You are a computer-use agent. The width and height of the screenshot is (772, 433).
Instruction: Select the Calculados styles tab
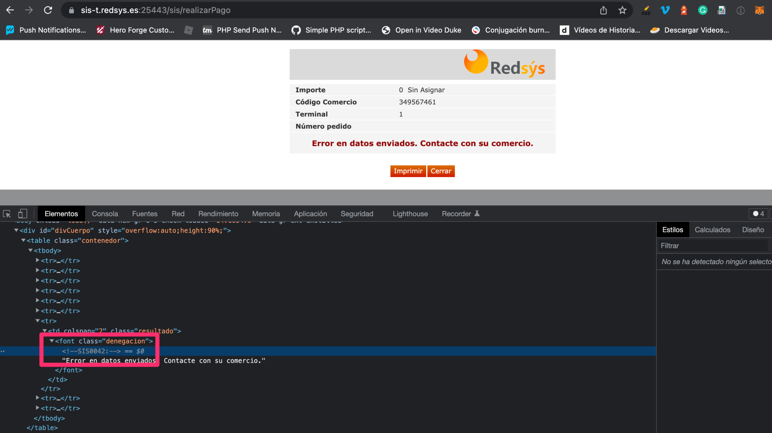tap(712, 230)
